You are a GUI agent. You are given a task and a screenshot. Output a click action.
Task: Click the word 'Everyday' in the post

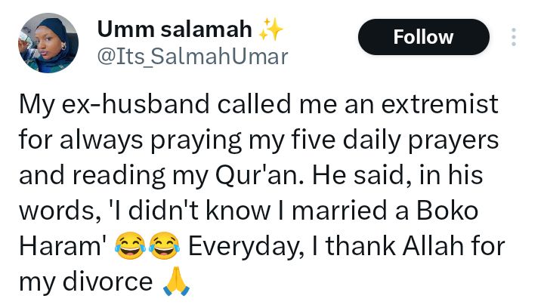click(x=239, y=246)
